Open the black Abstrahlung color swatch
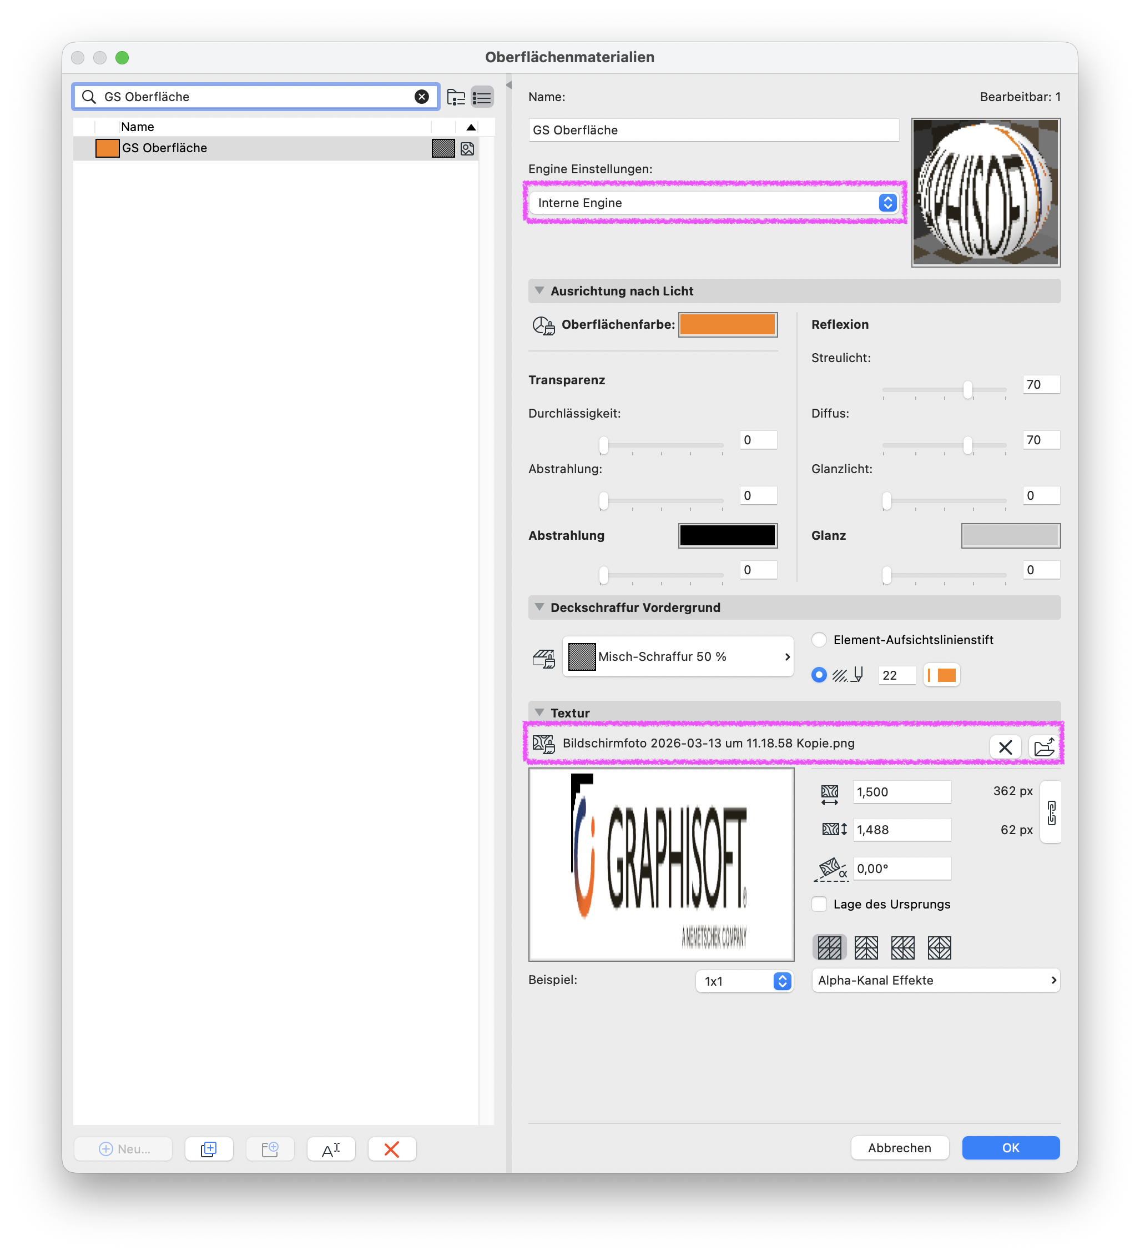This screenshot has width=1140, height=1255. (728, 535)
